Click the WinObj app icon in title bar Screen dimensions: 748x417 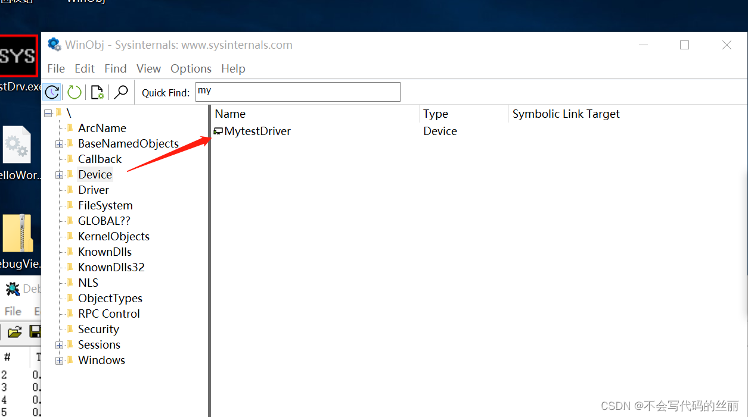click(54, 45)
